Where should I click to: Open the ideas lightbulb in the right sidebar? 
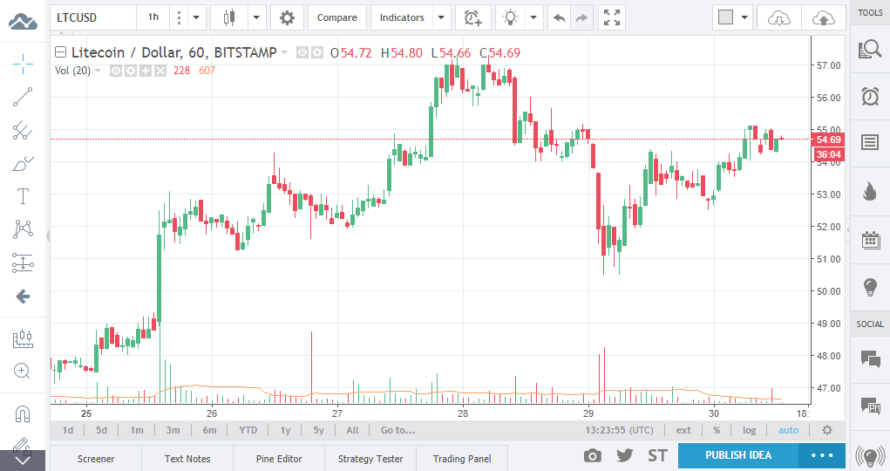click(x=870, y=287)
